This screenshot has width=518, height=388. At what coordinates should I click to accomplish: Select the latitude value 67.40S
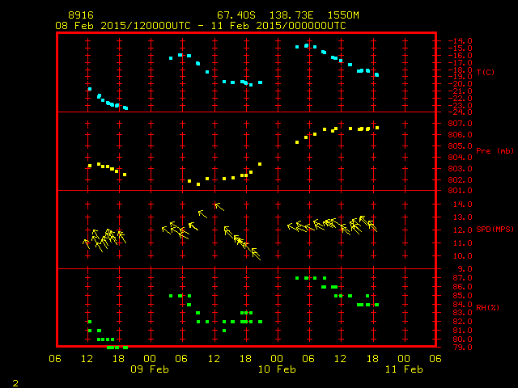pos(236,15)
